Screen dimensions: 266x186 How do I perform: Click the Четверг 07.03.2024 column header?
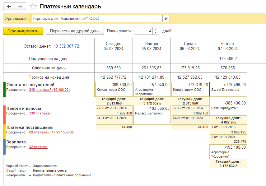(x=228, y=46)
